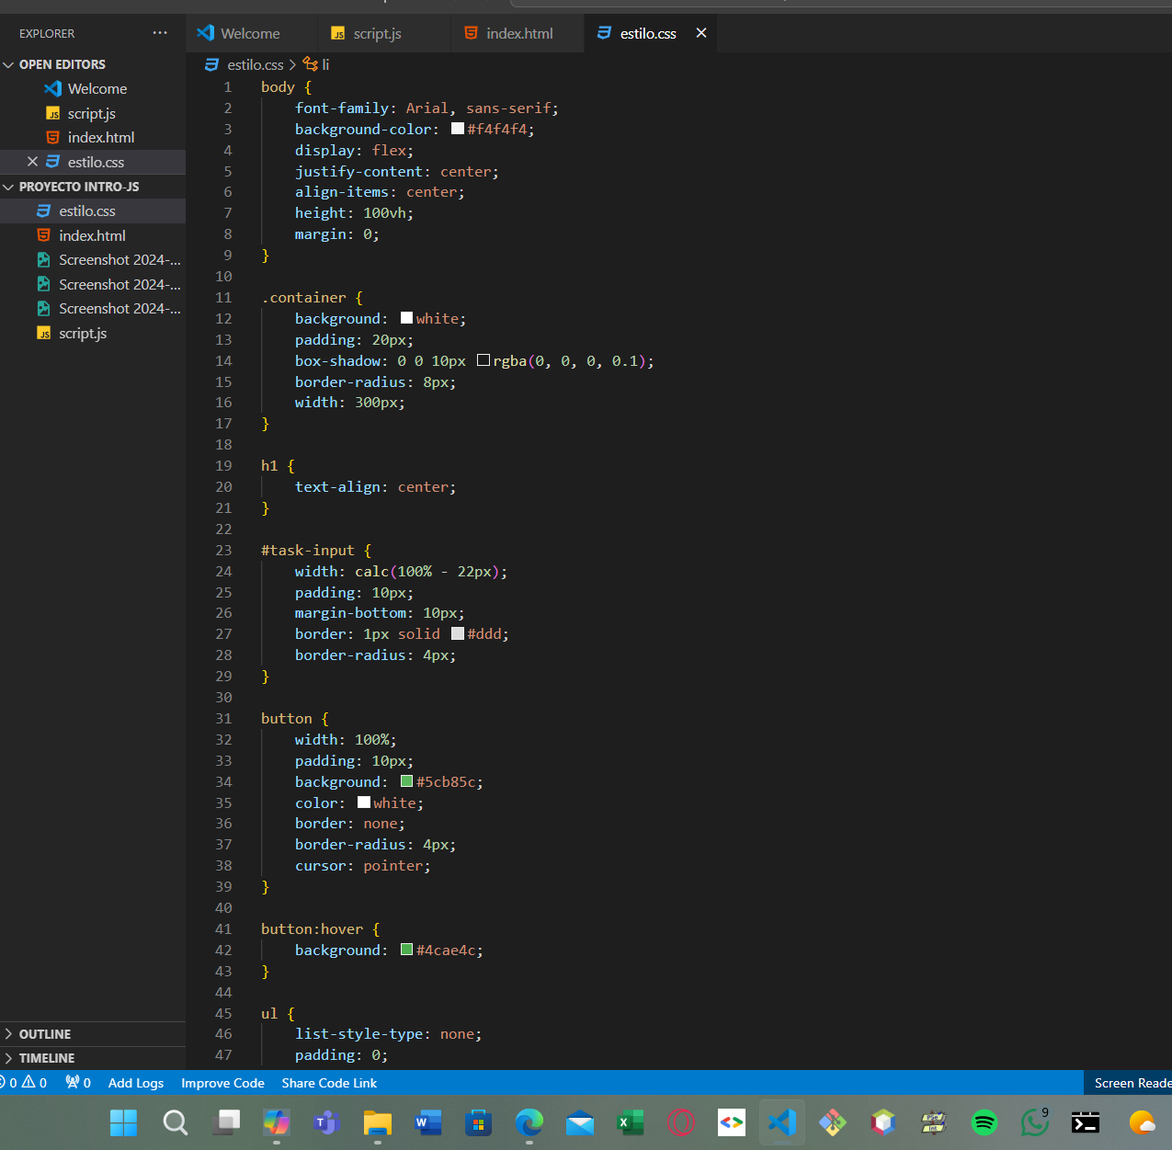This screenshot has height=1150, width=1172.
Task: Open #5cb85c background color swatch
Action: point(406,781)
